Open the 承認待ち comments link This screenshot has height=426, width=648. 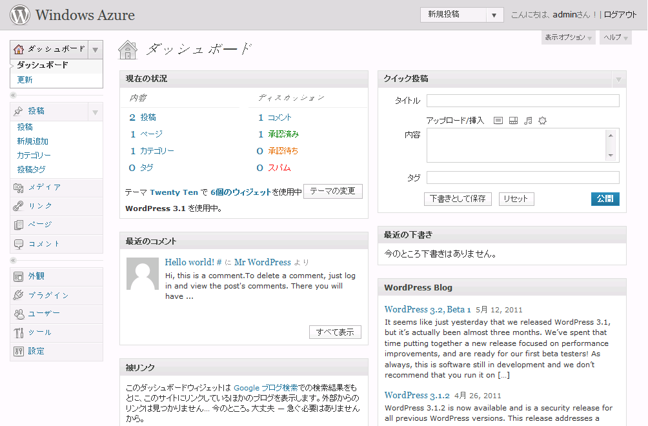pos(283,151)
